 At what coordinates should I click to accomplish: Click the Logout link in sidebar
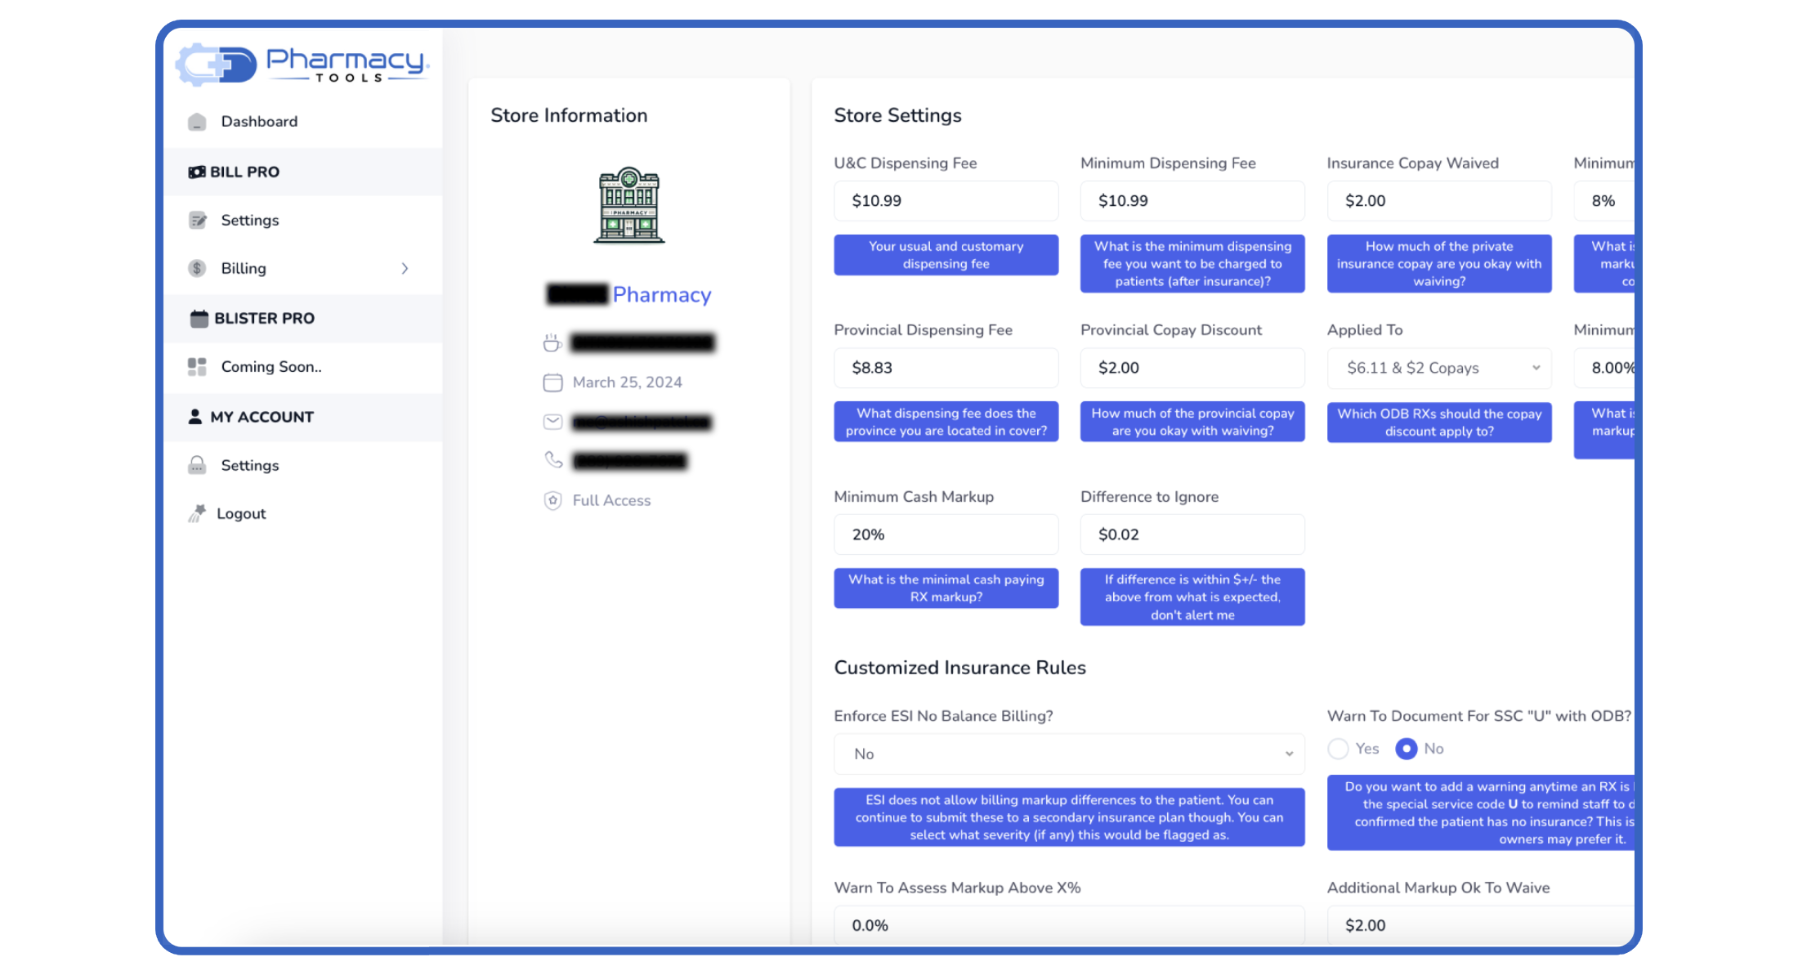coord(241,513)
